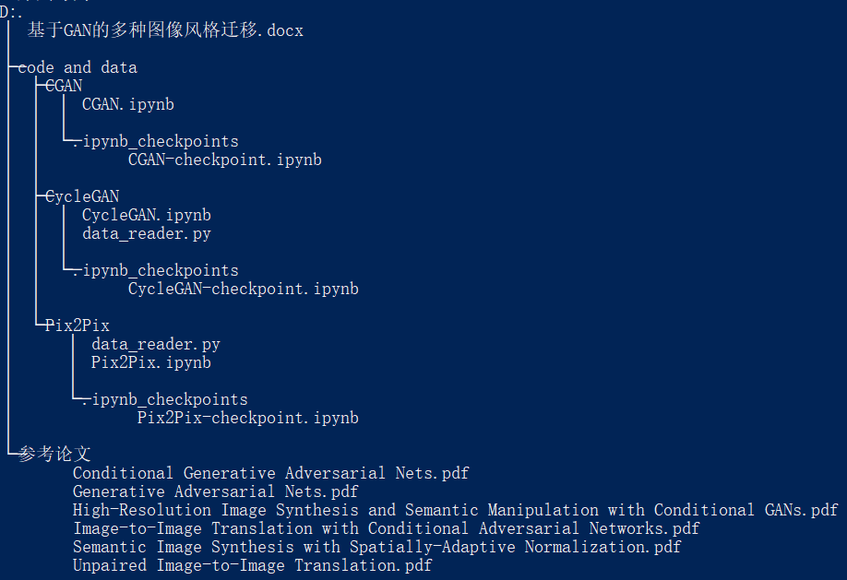The width and height of the screenshot is (847, 580).
Task: Select the Pix2Pix folder entry
Action: [x=78, y=326]
